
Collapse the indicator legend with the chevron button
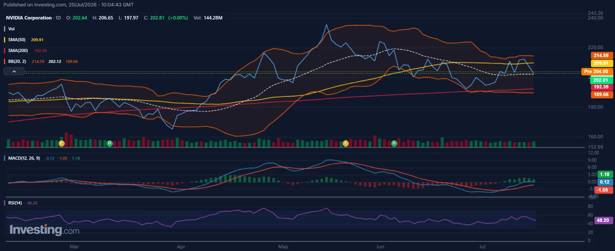click(14, 72)
